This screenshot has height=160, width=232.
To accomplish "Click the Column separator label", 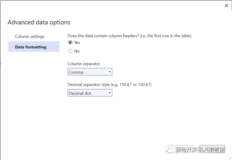I will tap(84, 64).
